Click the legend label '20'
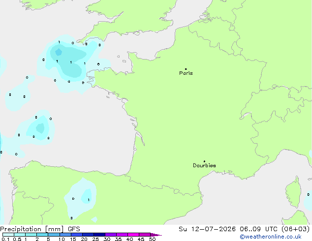 [x=84, y=239]
